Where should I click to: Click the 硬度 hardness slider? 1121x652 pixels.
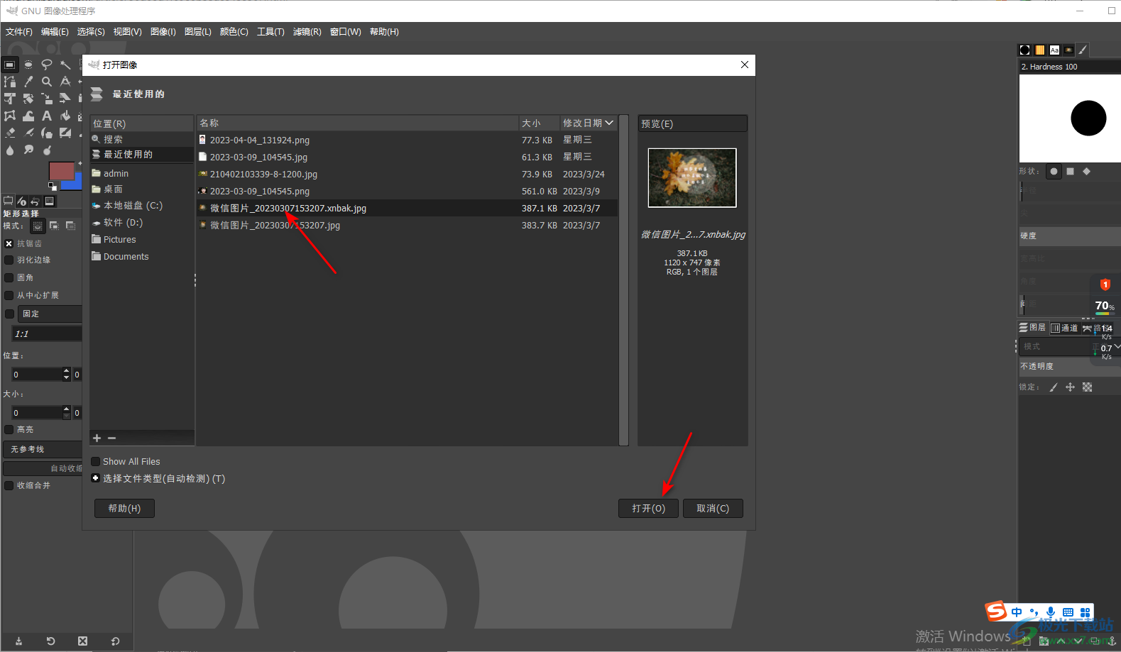[x=1070, y=236]
